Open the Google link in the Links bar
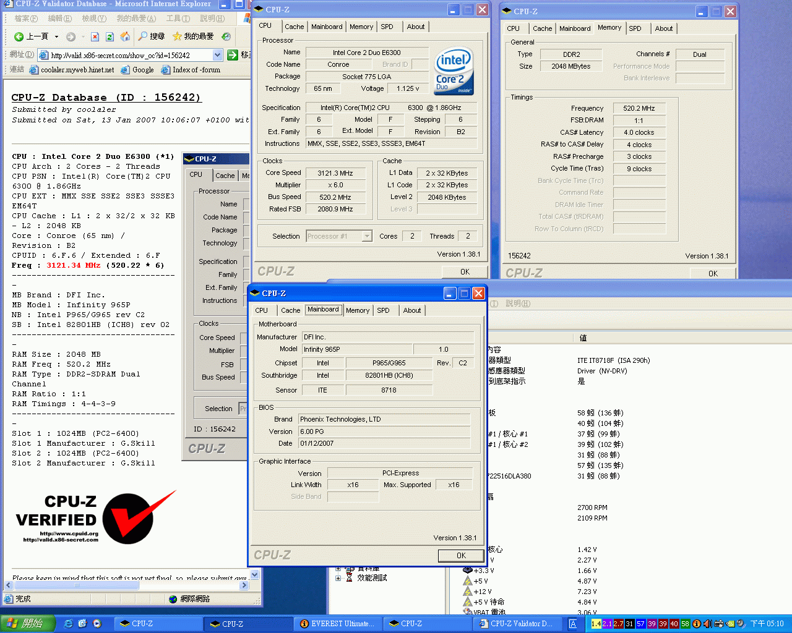The height and width of the screenshot is (633, 792). pos(137,70)
